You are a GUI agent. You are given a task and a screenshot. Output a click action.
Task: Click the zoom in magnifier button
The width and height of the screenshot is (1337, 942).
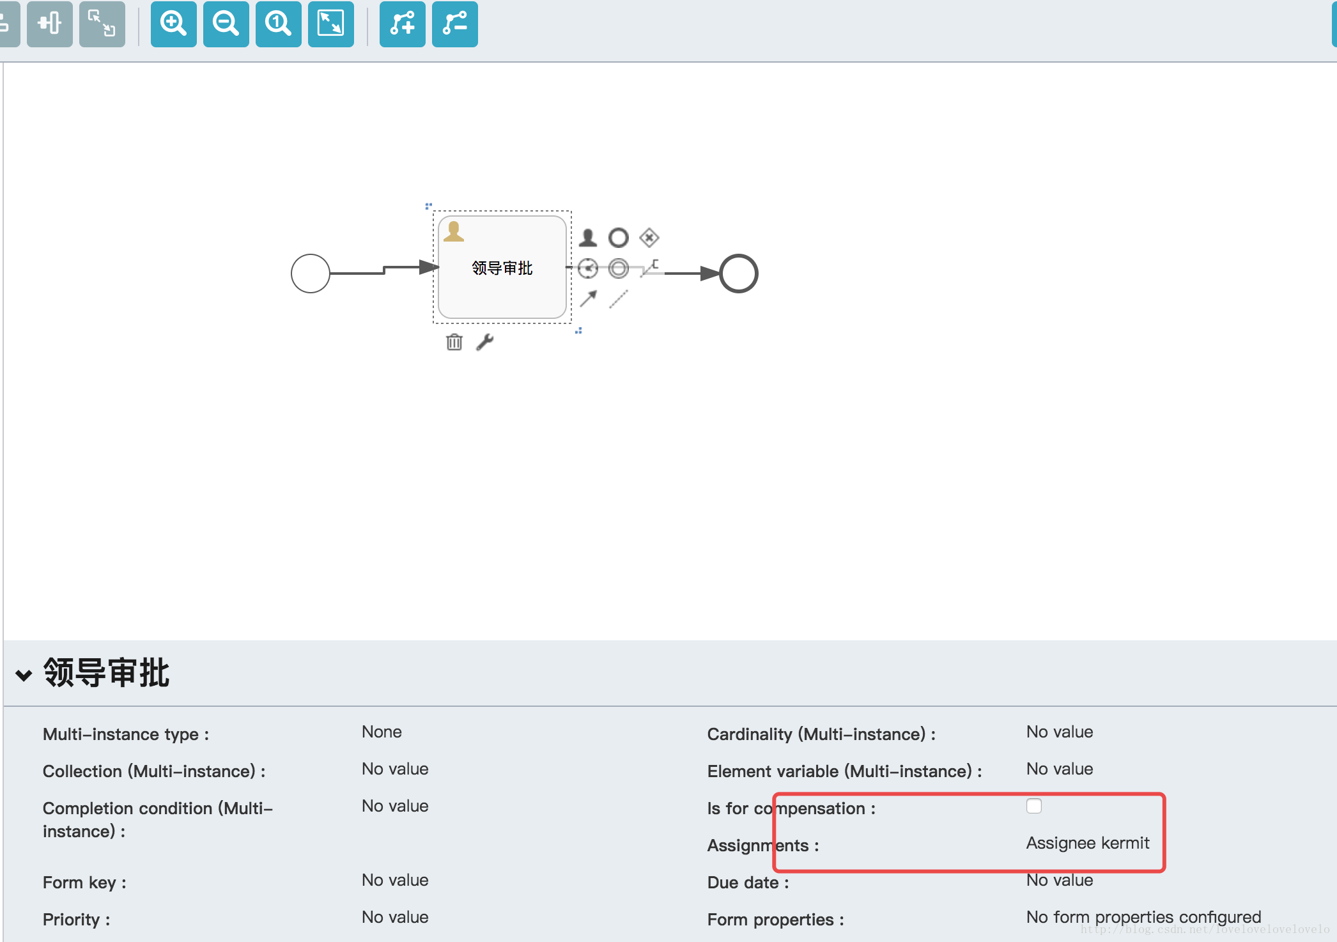(173, 24)
